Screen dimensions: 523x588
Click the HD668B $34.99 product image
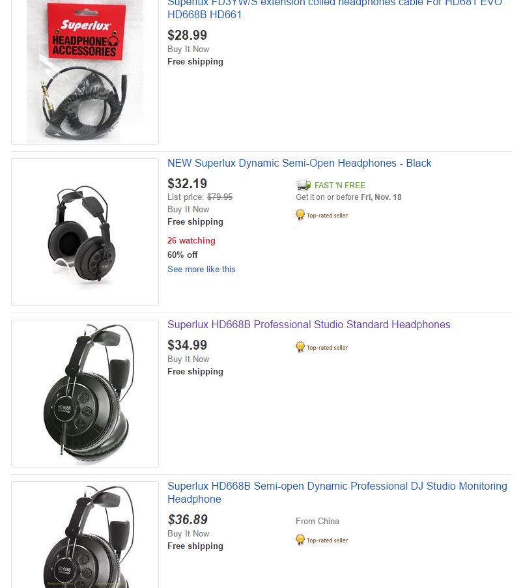[x=85, y=393]
